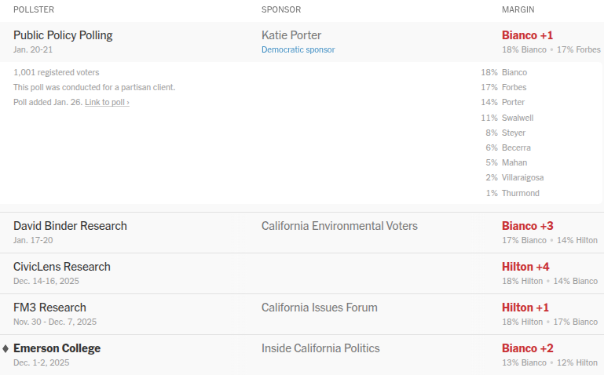Open the "Link to poll" hyperlink
Viewport: 604px width, 375px height.
click(x=107, y=103)
